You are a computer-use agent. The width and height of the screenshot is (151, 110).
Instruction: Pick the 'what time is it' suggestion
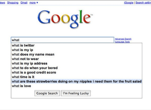click(77, 77)
